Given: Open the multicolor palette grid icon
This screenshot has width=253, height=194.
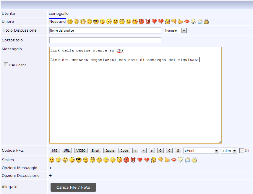Looking at the screenshot, I should click(247, 151).
